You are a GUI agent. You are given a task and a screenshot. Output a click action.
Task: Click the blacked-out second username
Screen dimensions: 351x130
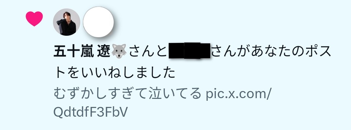189,51
